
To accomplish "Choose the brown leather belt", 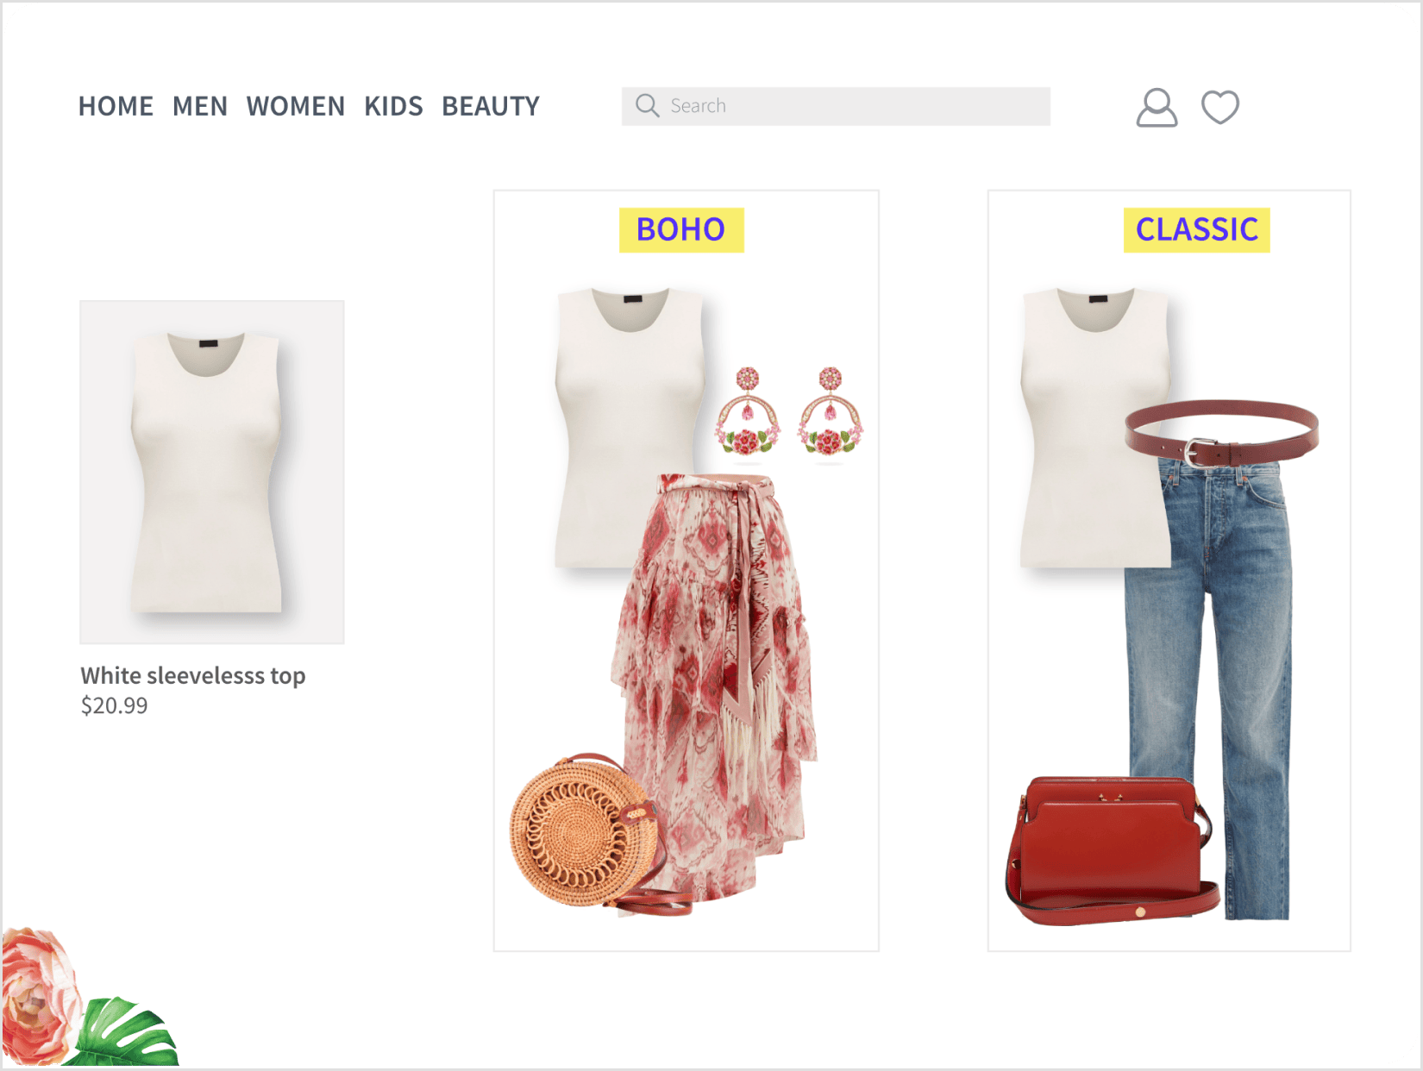I will [1222, 434].
